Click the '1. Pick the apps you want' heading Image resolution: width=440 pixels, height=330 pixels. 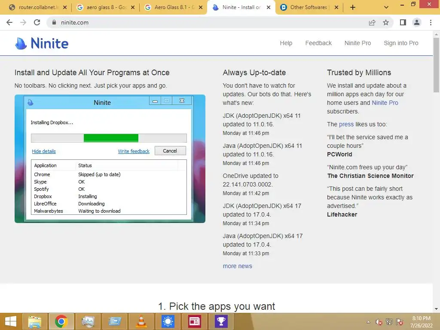pos(217,306)
